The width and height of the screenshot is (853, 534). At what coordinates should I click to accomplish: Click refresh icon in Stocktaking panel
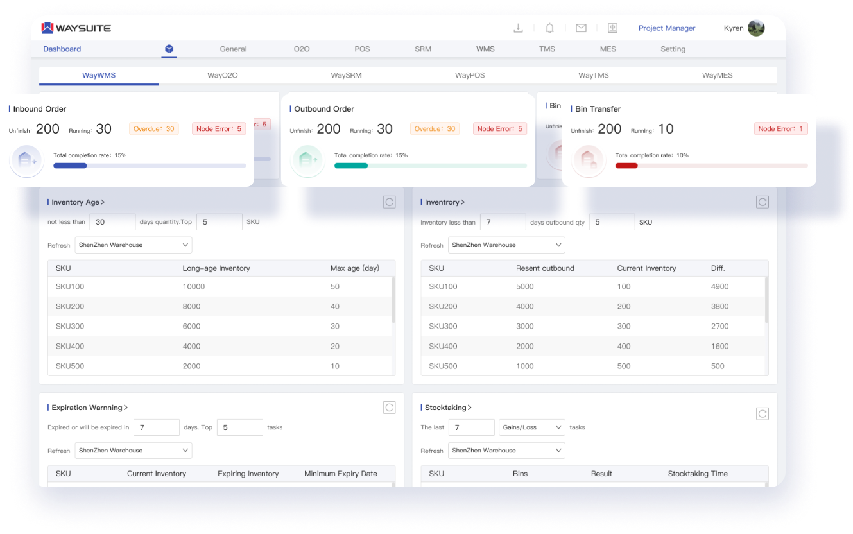coord(762,414)
